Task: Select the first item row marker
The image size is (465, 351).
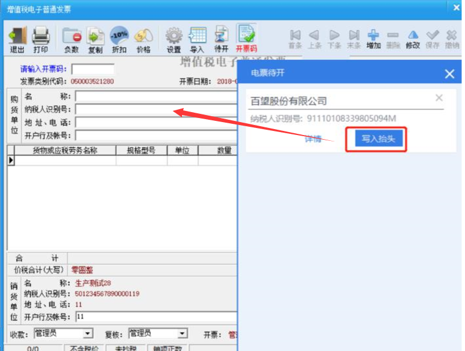Action: point(11,160)
